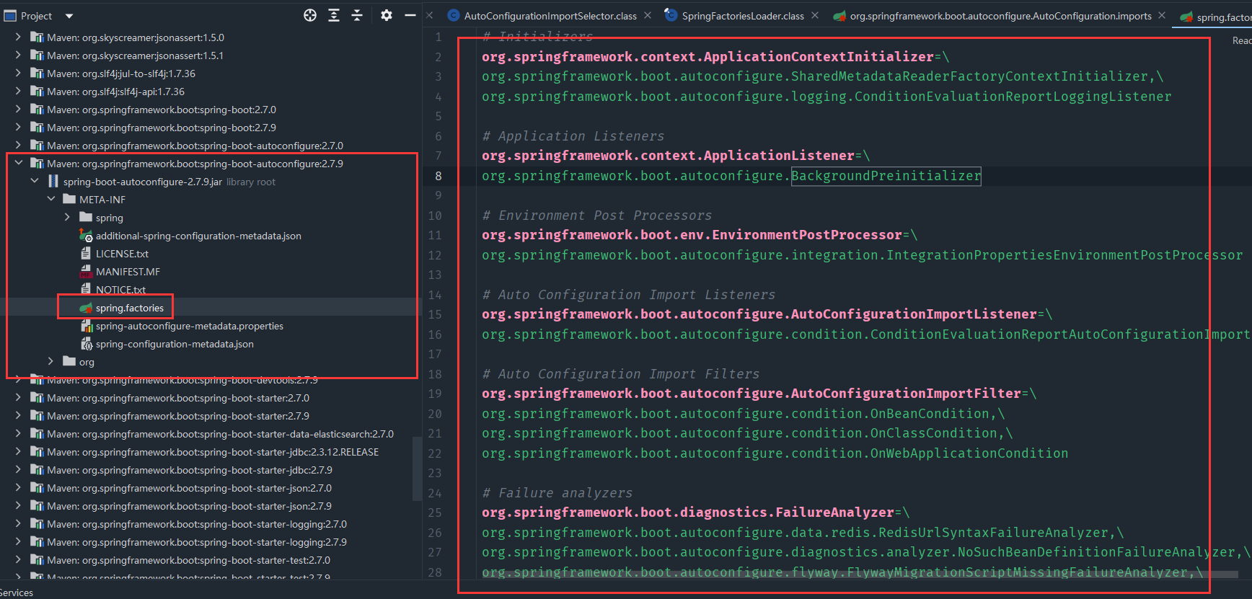The image size is (1252, 599).
Task: Close the AutoConfiguration.imports tab
Action: tap(1162, 15)
